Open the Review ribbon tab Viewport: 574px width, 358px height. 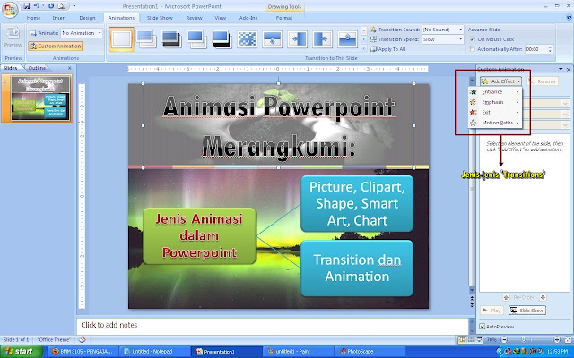[194, 18]
